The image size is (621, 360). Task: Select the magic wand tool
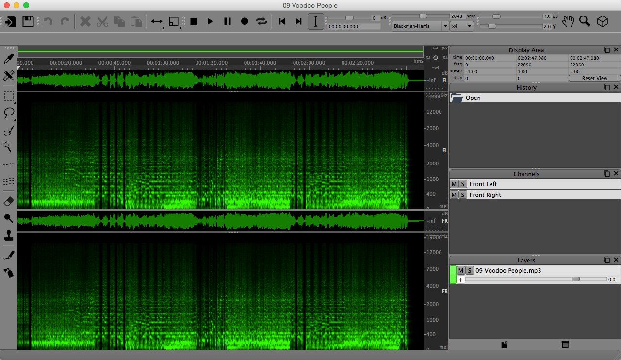[8, 146]
